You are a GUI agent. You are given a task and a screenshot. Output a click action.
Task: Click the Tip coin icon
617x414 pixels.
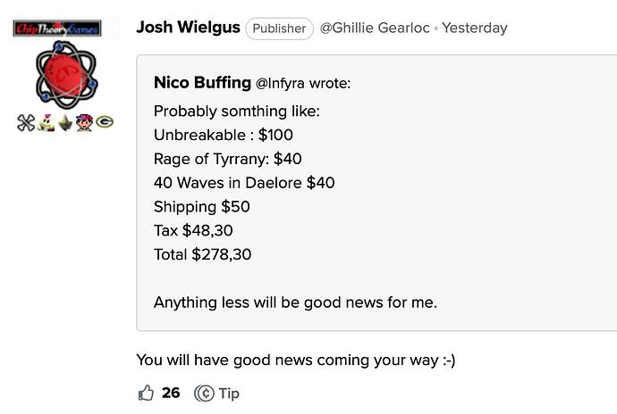[x=204, y=393]
